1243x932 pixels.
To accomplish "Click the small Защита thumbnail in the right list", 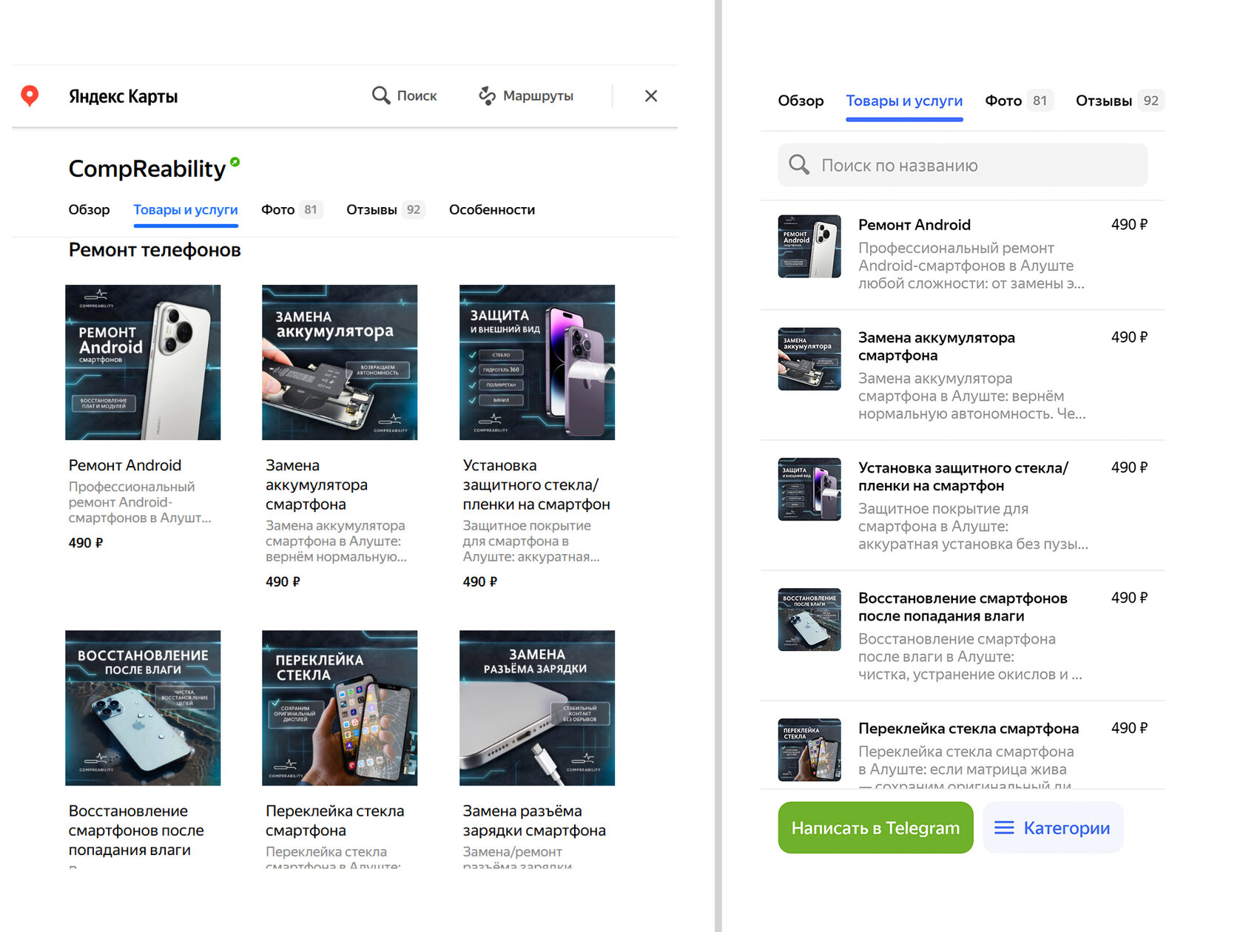I will click(809, 489).
